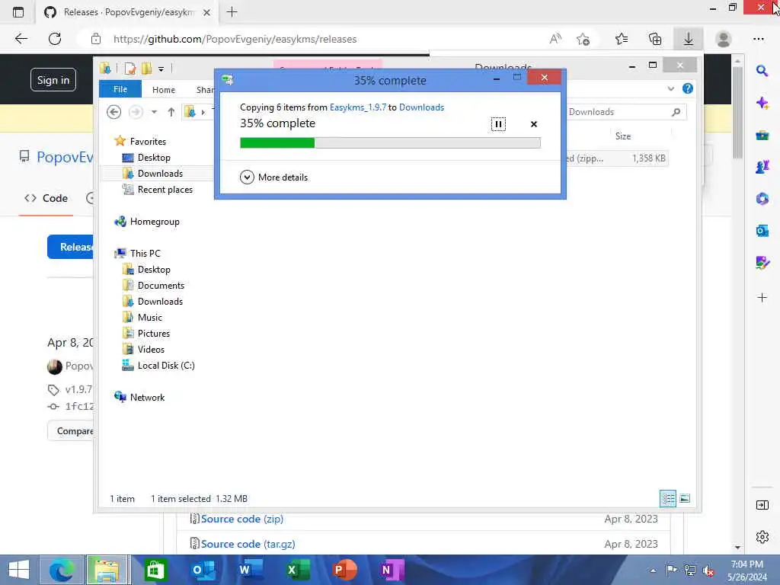Open the File tab in Explorer
The height and width of the screenshot is (585, 780).
pyautogui.click(x=120, y=89)
